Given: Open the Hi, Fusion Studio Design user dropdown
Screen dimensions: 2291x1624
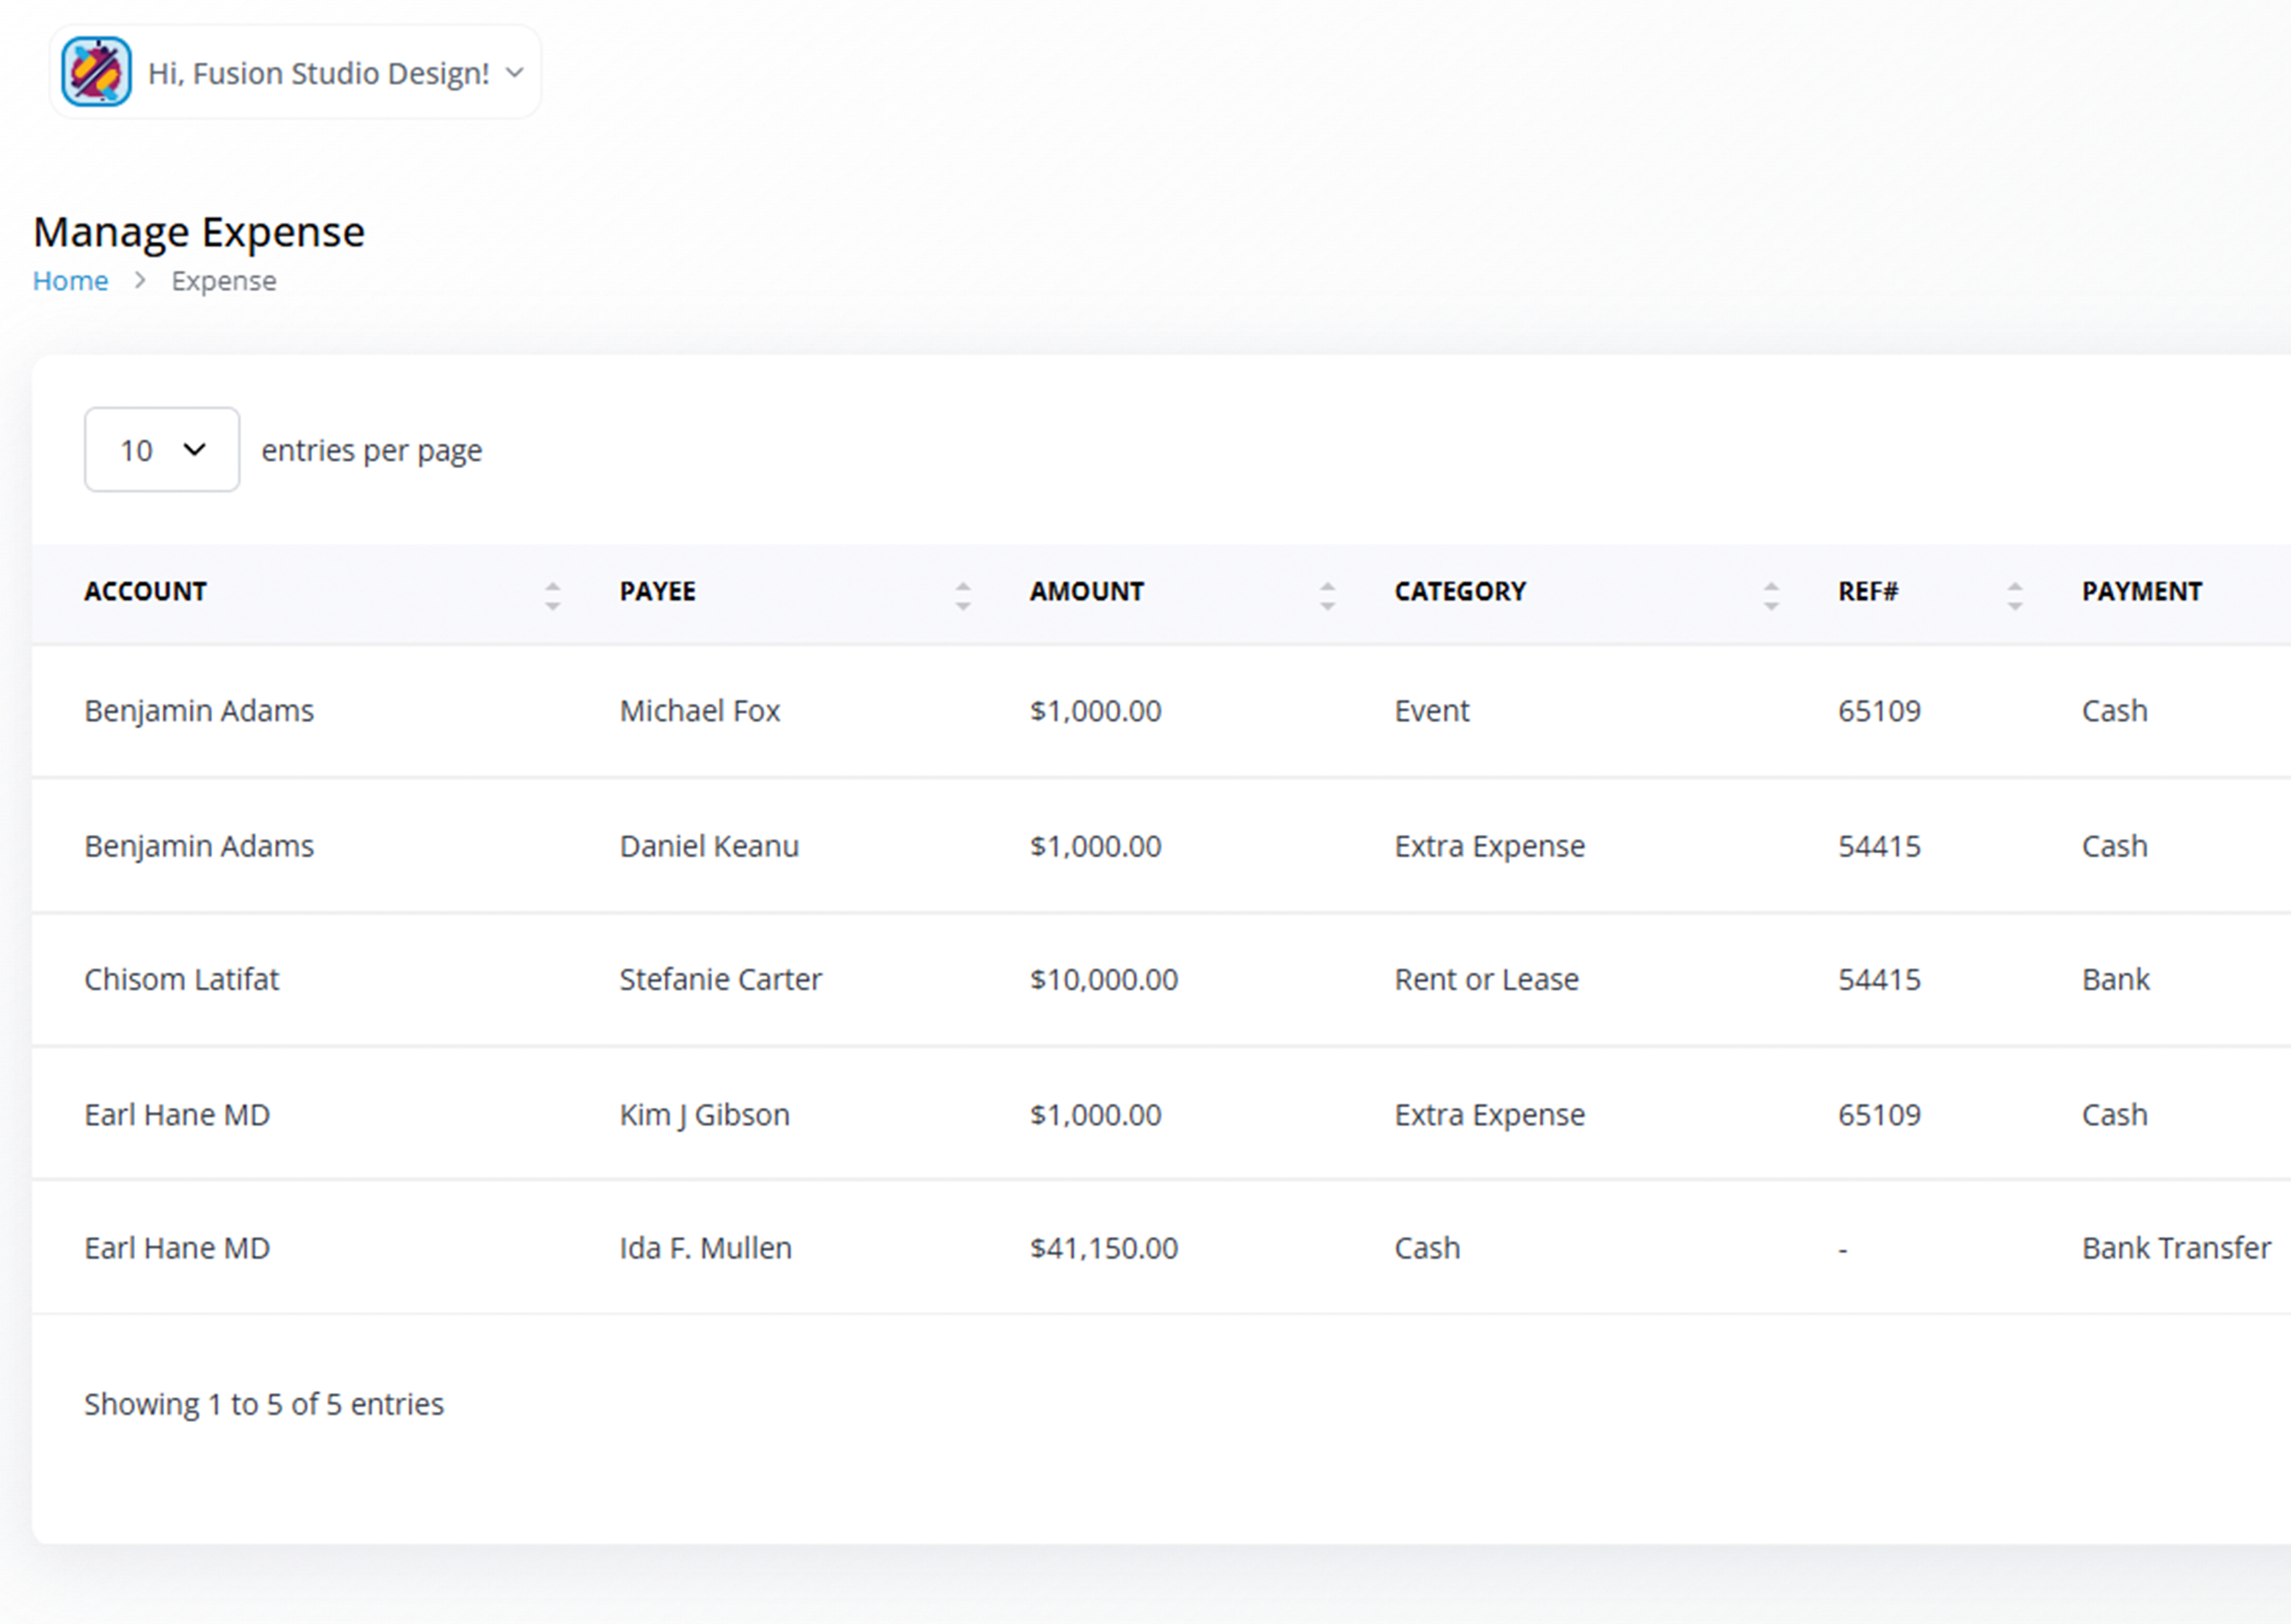Looking at the screenshot, I should [295, 72].
